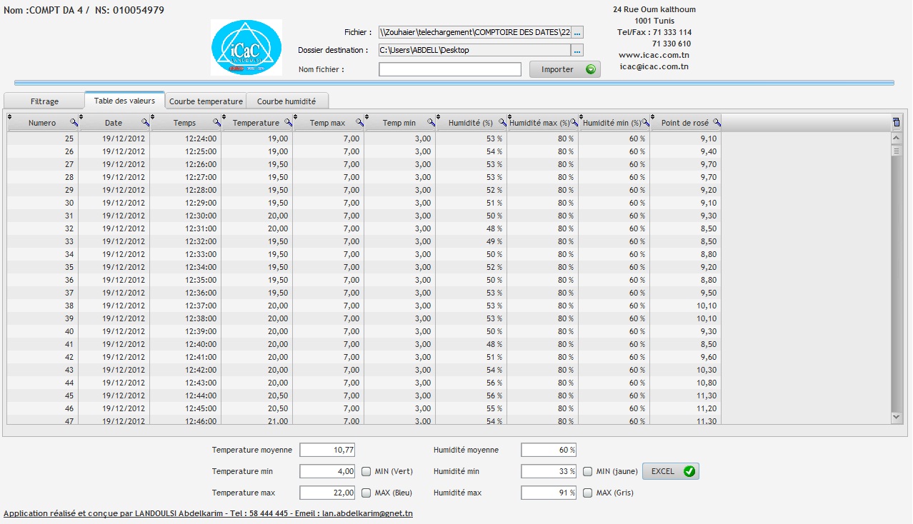Click the search magnifier in Temp max header

tap(359, 123)
